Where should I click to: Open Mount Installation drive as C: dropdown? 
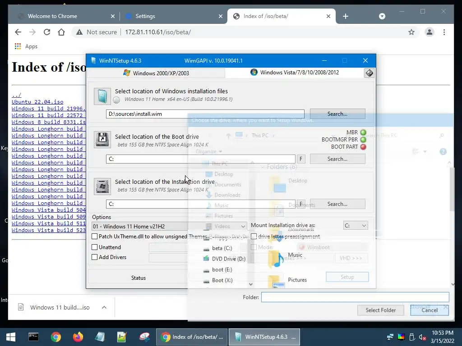[356, 225]
